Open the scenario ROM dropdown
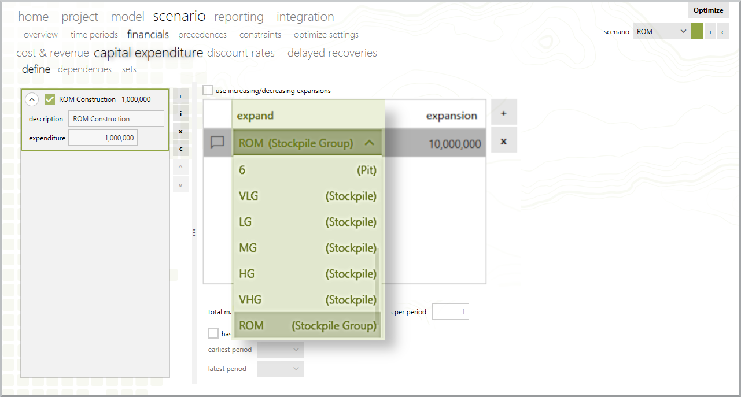Viewport: 741px width, 397px height. coord(661,32)
